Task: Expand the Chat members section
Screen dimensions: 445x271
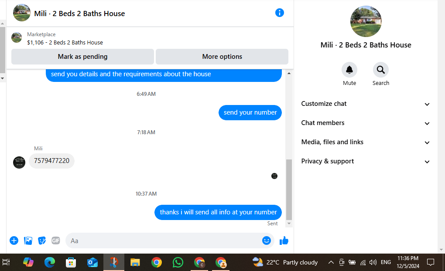Action: (x=366, y=123)
